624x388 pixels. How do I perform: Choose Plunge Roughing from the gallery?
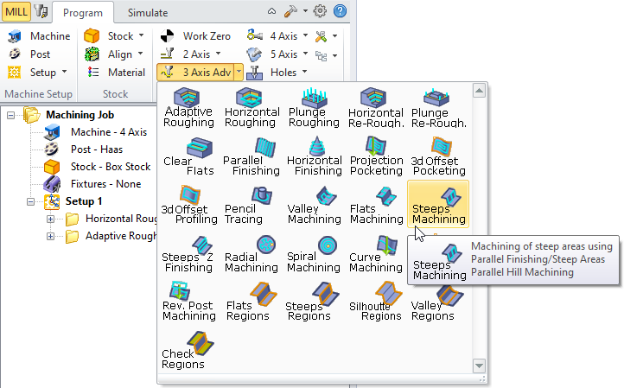tap(313, 106)
